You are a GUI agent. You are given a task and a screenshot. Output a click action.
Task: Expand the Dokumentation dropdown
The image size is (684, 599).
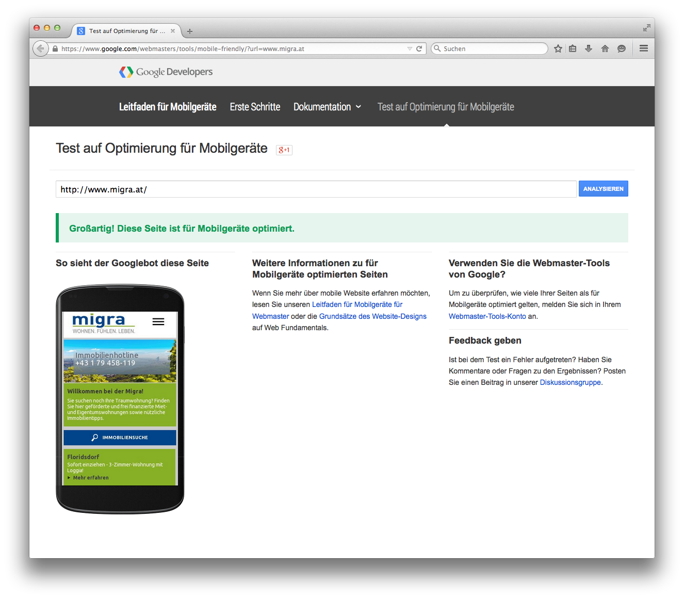tap(327, 107)
